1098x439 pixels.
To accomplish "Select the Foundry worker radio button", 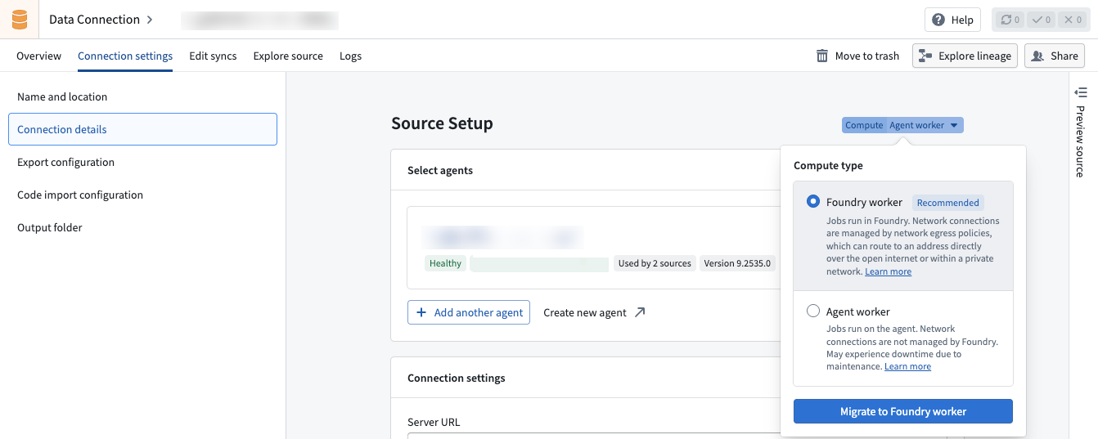I will pyautogui.click(x=813, y=202).
